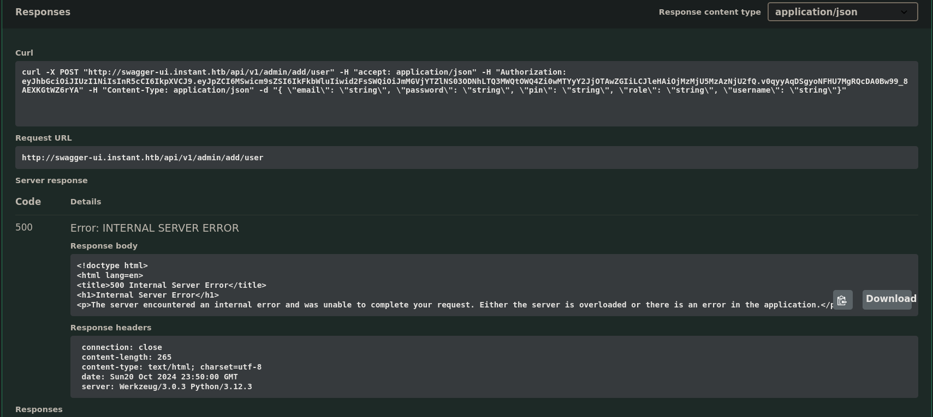Download the response body

tap(887, 299)
